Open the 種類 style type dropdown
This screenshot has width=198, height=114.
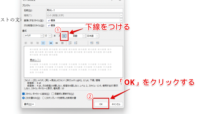[121, 16]
